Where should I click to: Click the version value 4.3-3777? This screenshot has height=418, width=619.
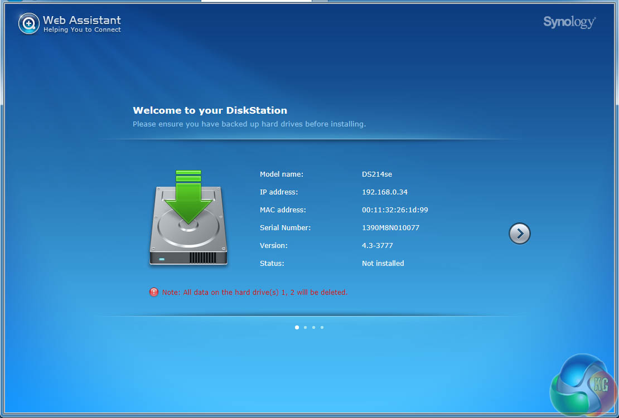coord(378,245)
